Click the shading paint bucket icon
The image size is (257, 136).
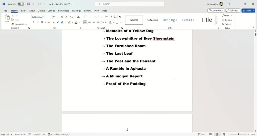110,22
